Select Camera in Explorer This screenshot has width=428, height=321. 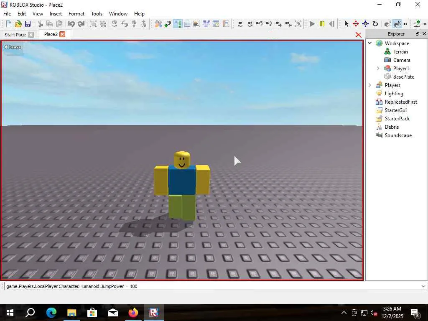(x=402, y=60)
